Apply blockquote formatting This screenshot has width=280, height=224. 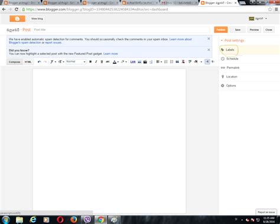[177, 61]
